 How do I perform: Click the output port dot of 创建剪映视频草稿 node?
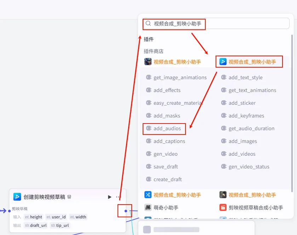[126, 211]
